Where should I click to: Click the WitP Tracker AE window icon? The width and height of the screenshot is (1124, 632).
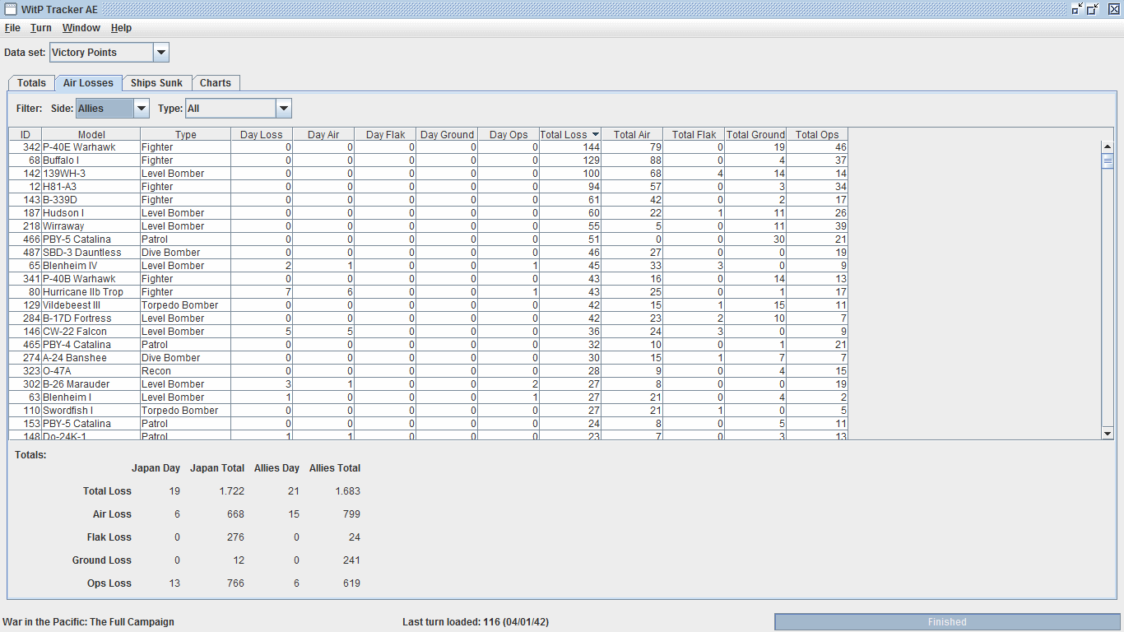point(10,9)
